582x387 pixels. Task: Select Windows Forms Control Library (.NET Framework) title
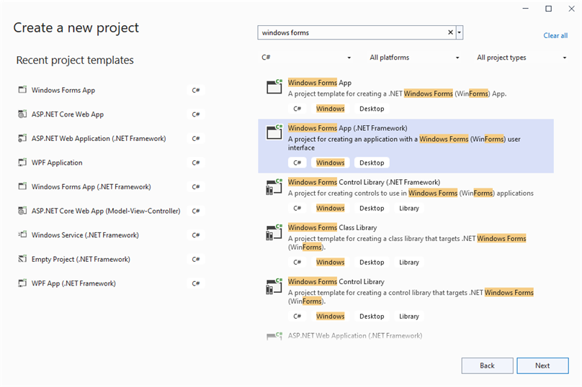(364, 183)
